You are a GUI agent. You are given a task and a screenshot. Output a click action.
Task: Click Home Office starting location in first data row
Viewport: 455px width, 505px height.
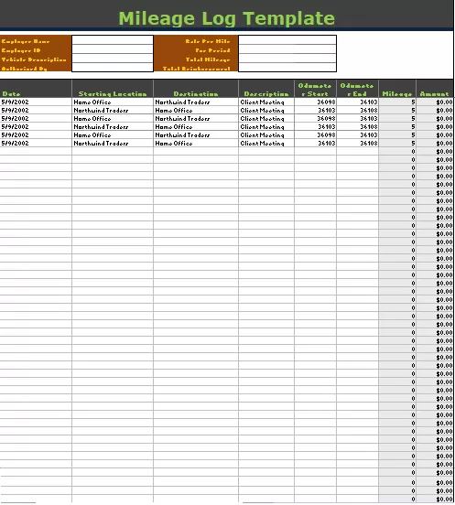[92, 102]
